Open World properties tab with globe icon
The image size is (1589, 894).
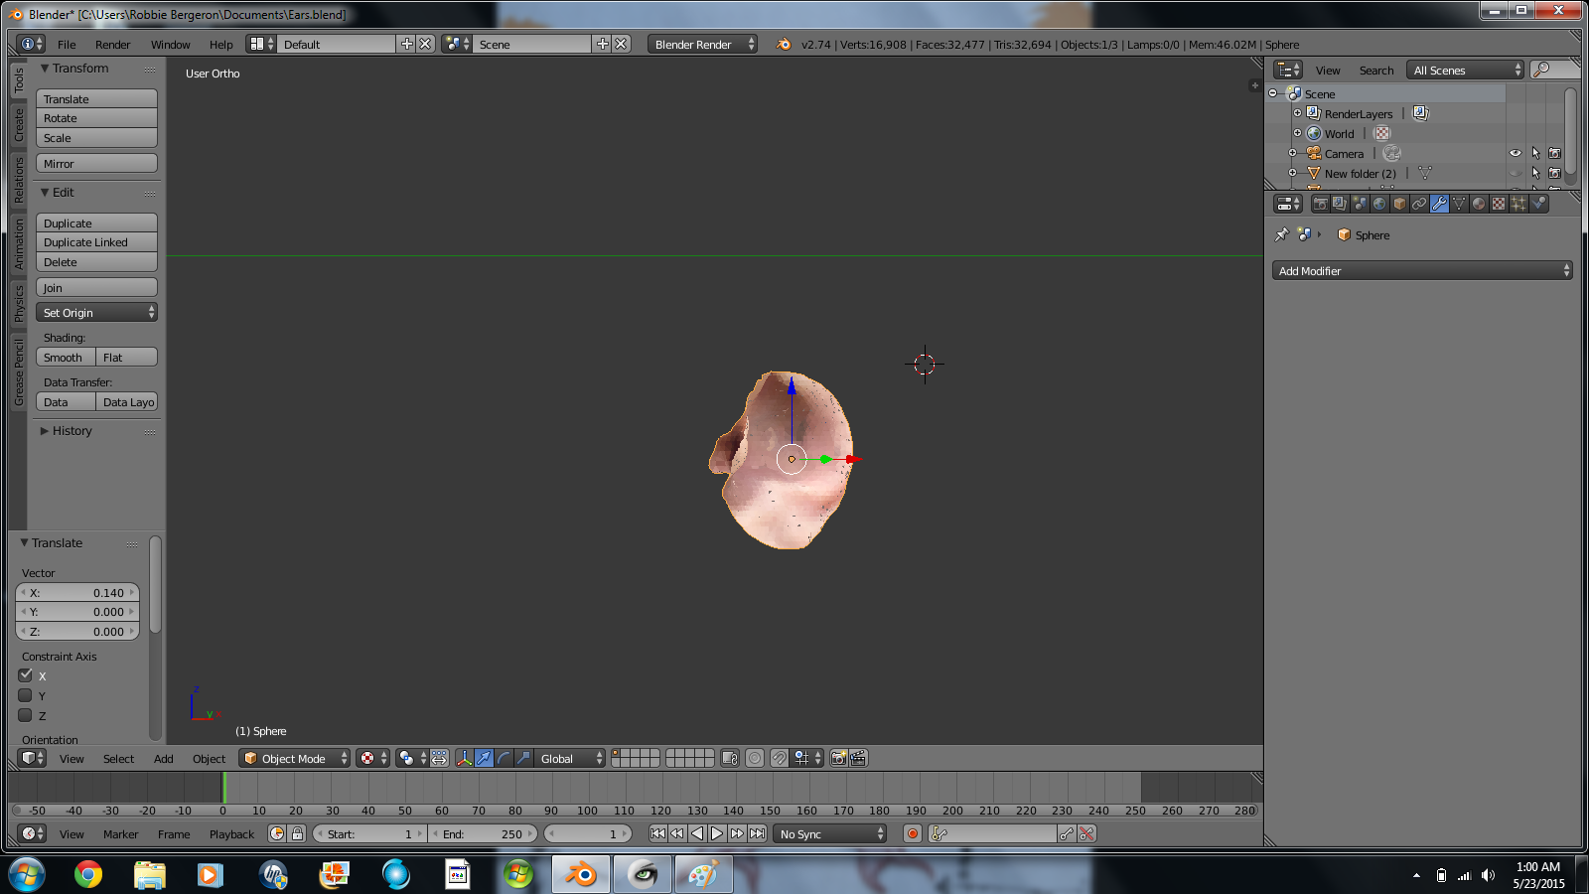1379,204
